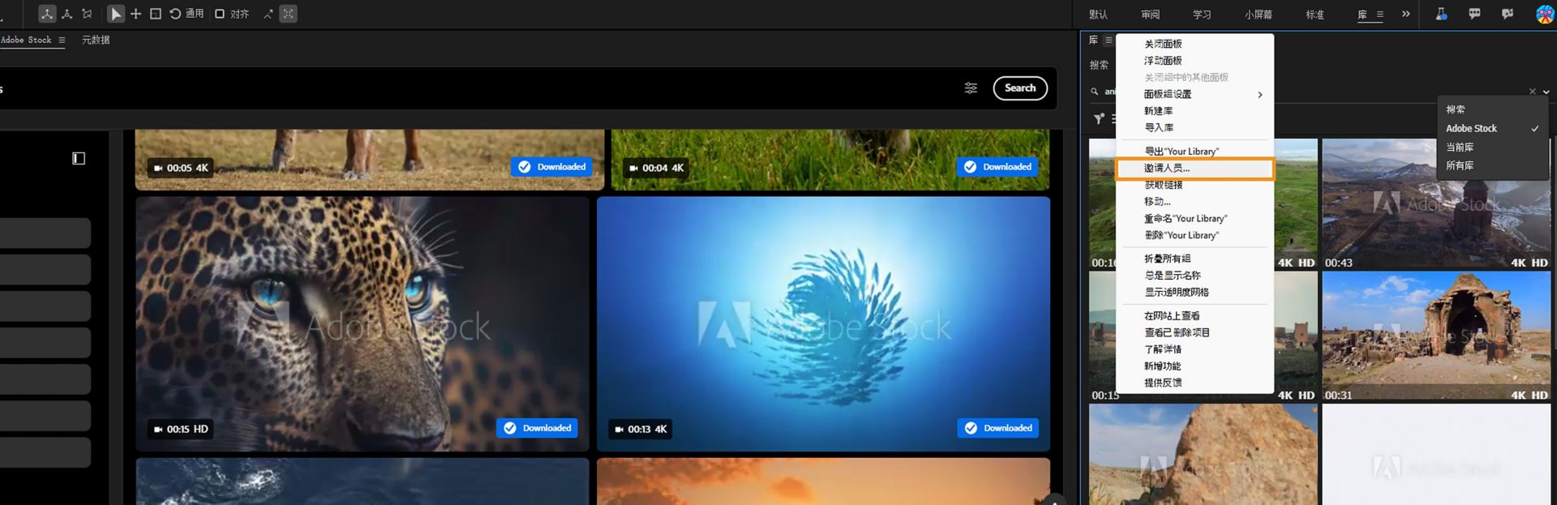Switch to 元数据 tab
Viewport: 1557px width, 505px height.
[x=96, y=40]
